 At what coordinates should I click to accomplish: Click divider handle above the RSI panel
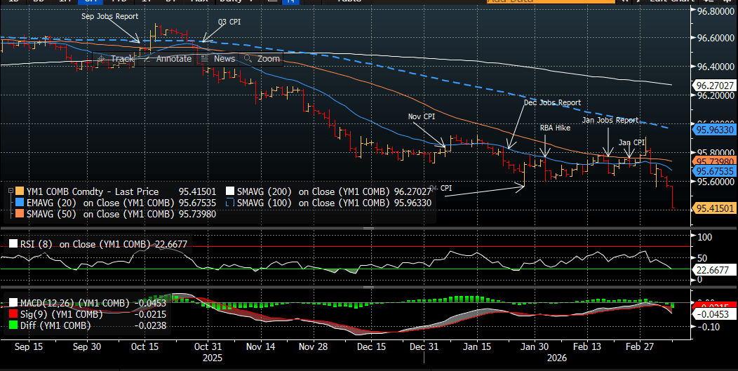point(368,229)
